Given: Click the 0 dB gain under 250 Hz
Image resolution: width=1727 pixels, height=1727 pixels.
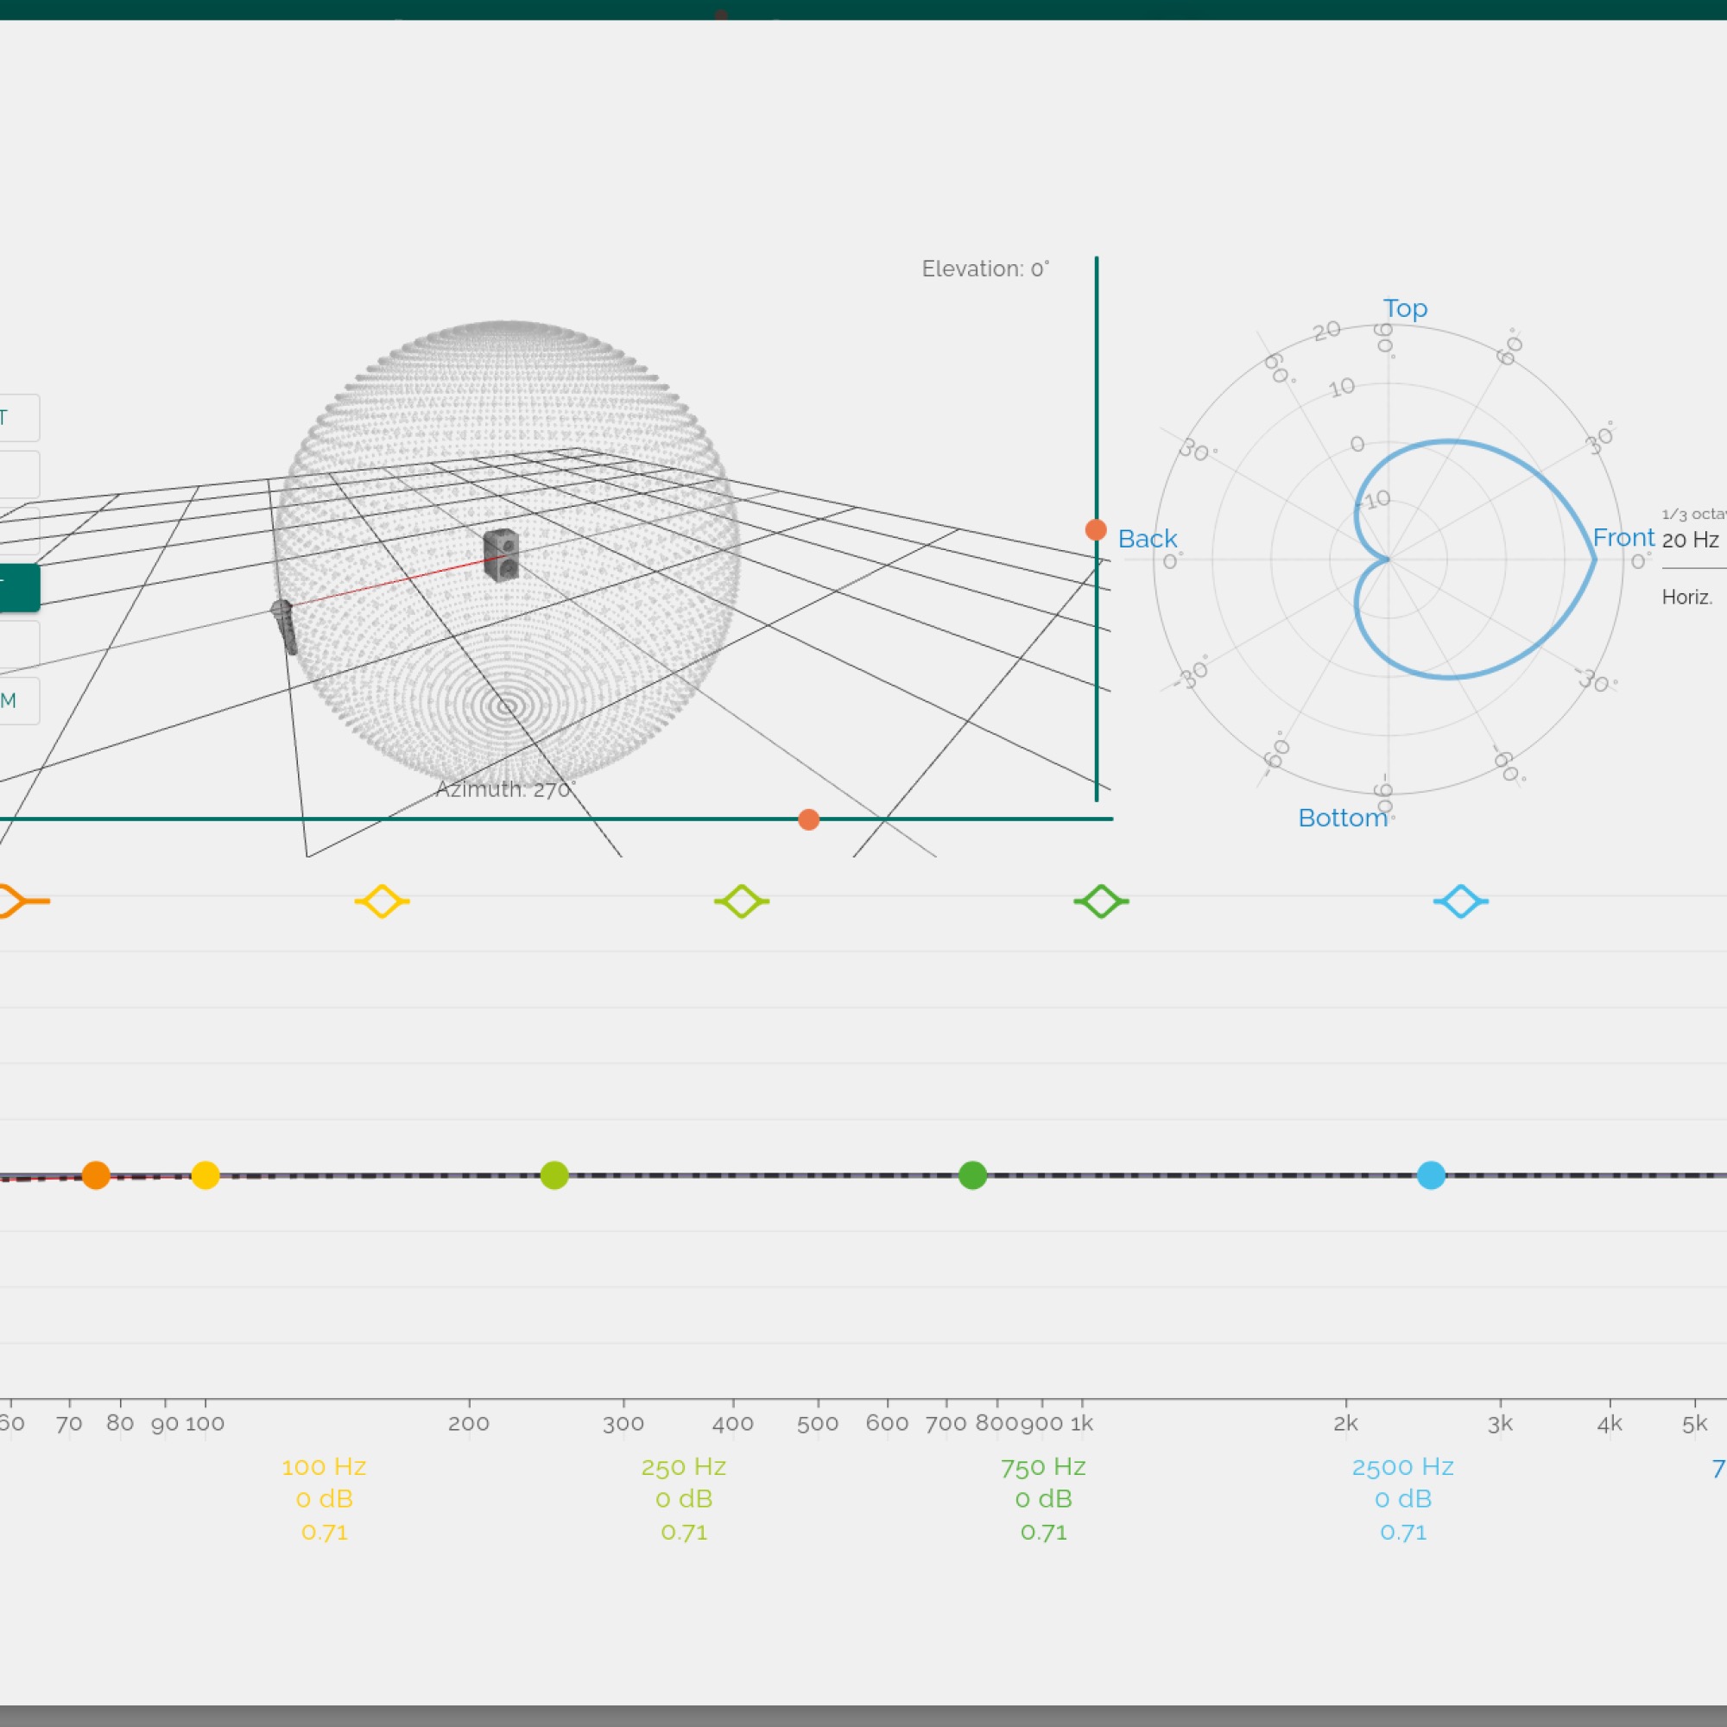Looking at the screenshot, I should click(x=684, y=1499).
